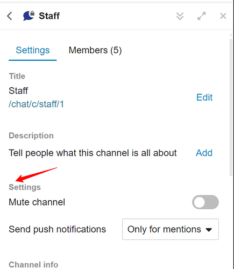Switch to the Members (5) tab
This screenshot has width=234, height=269.
tap(95, 50)
